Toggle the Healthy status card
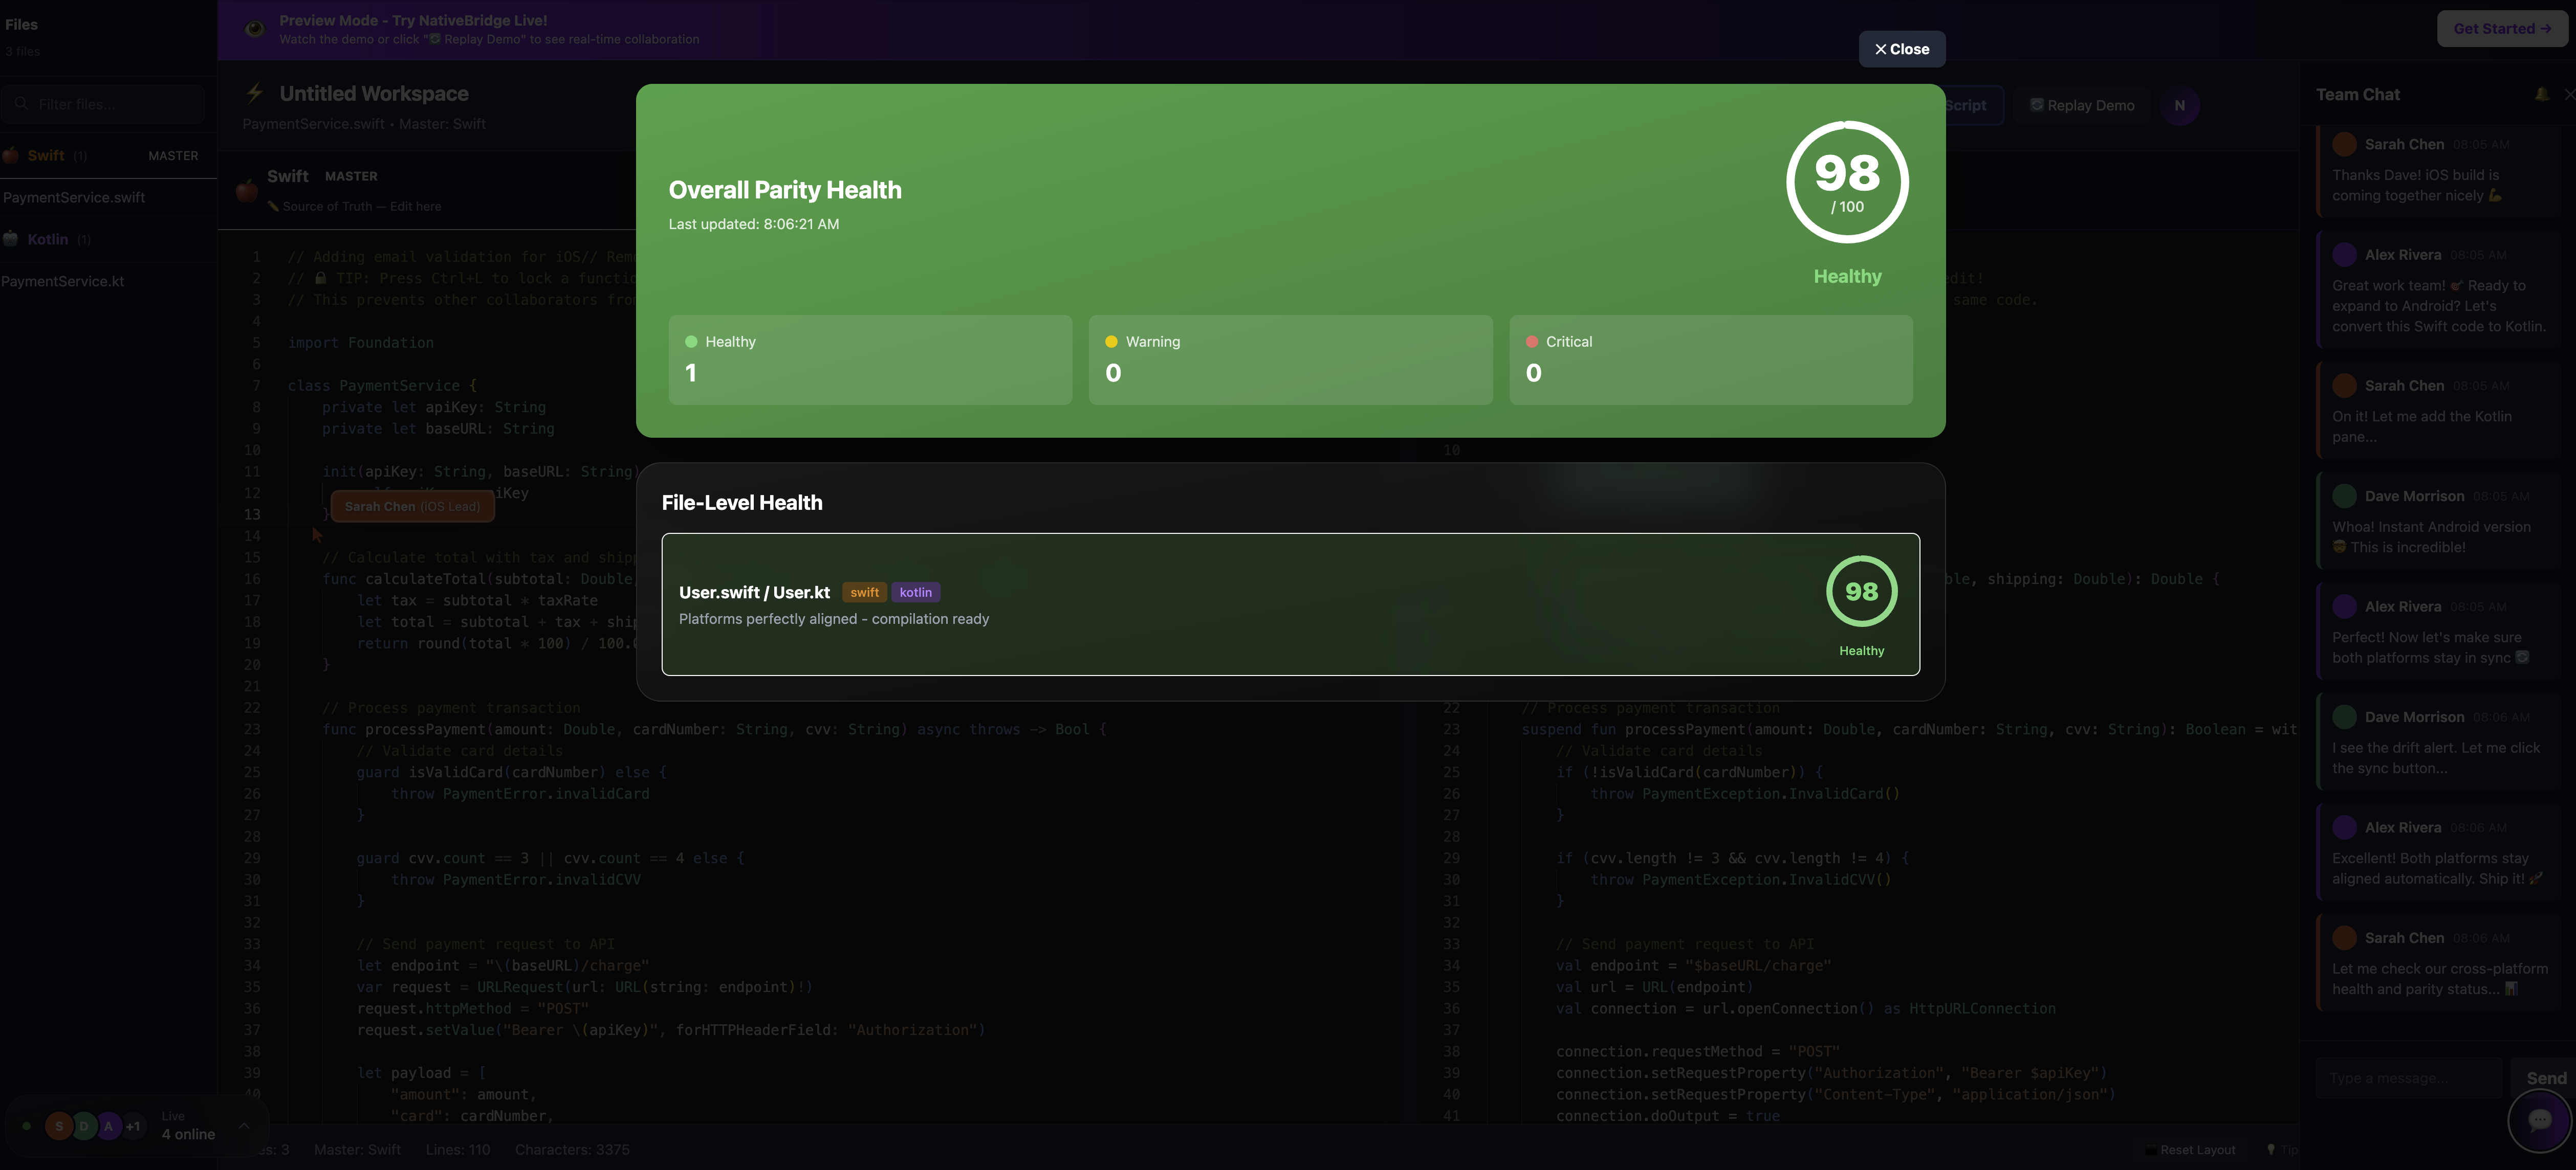 869,359
